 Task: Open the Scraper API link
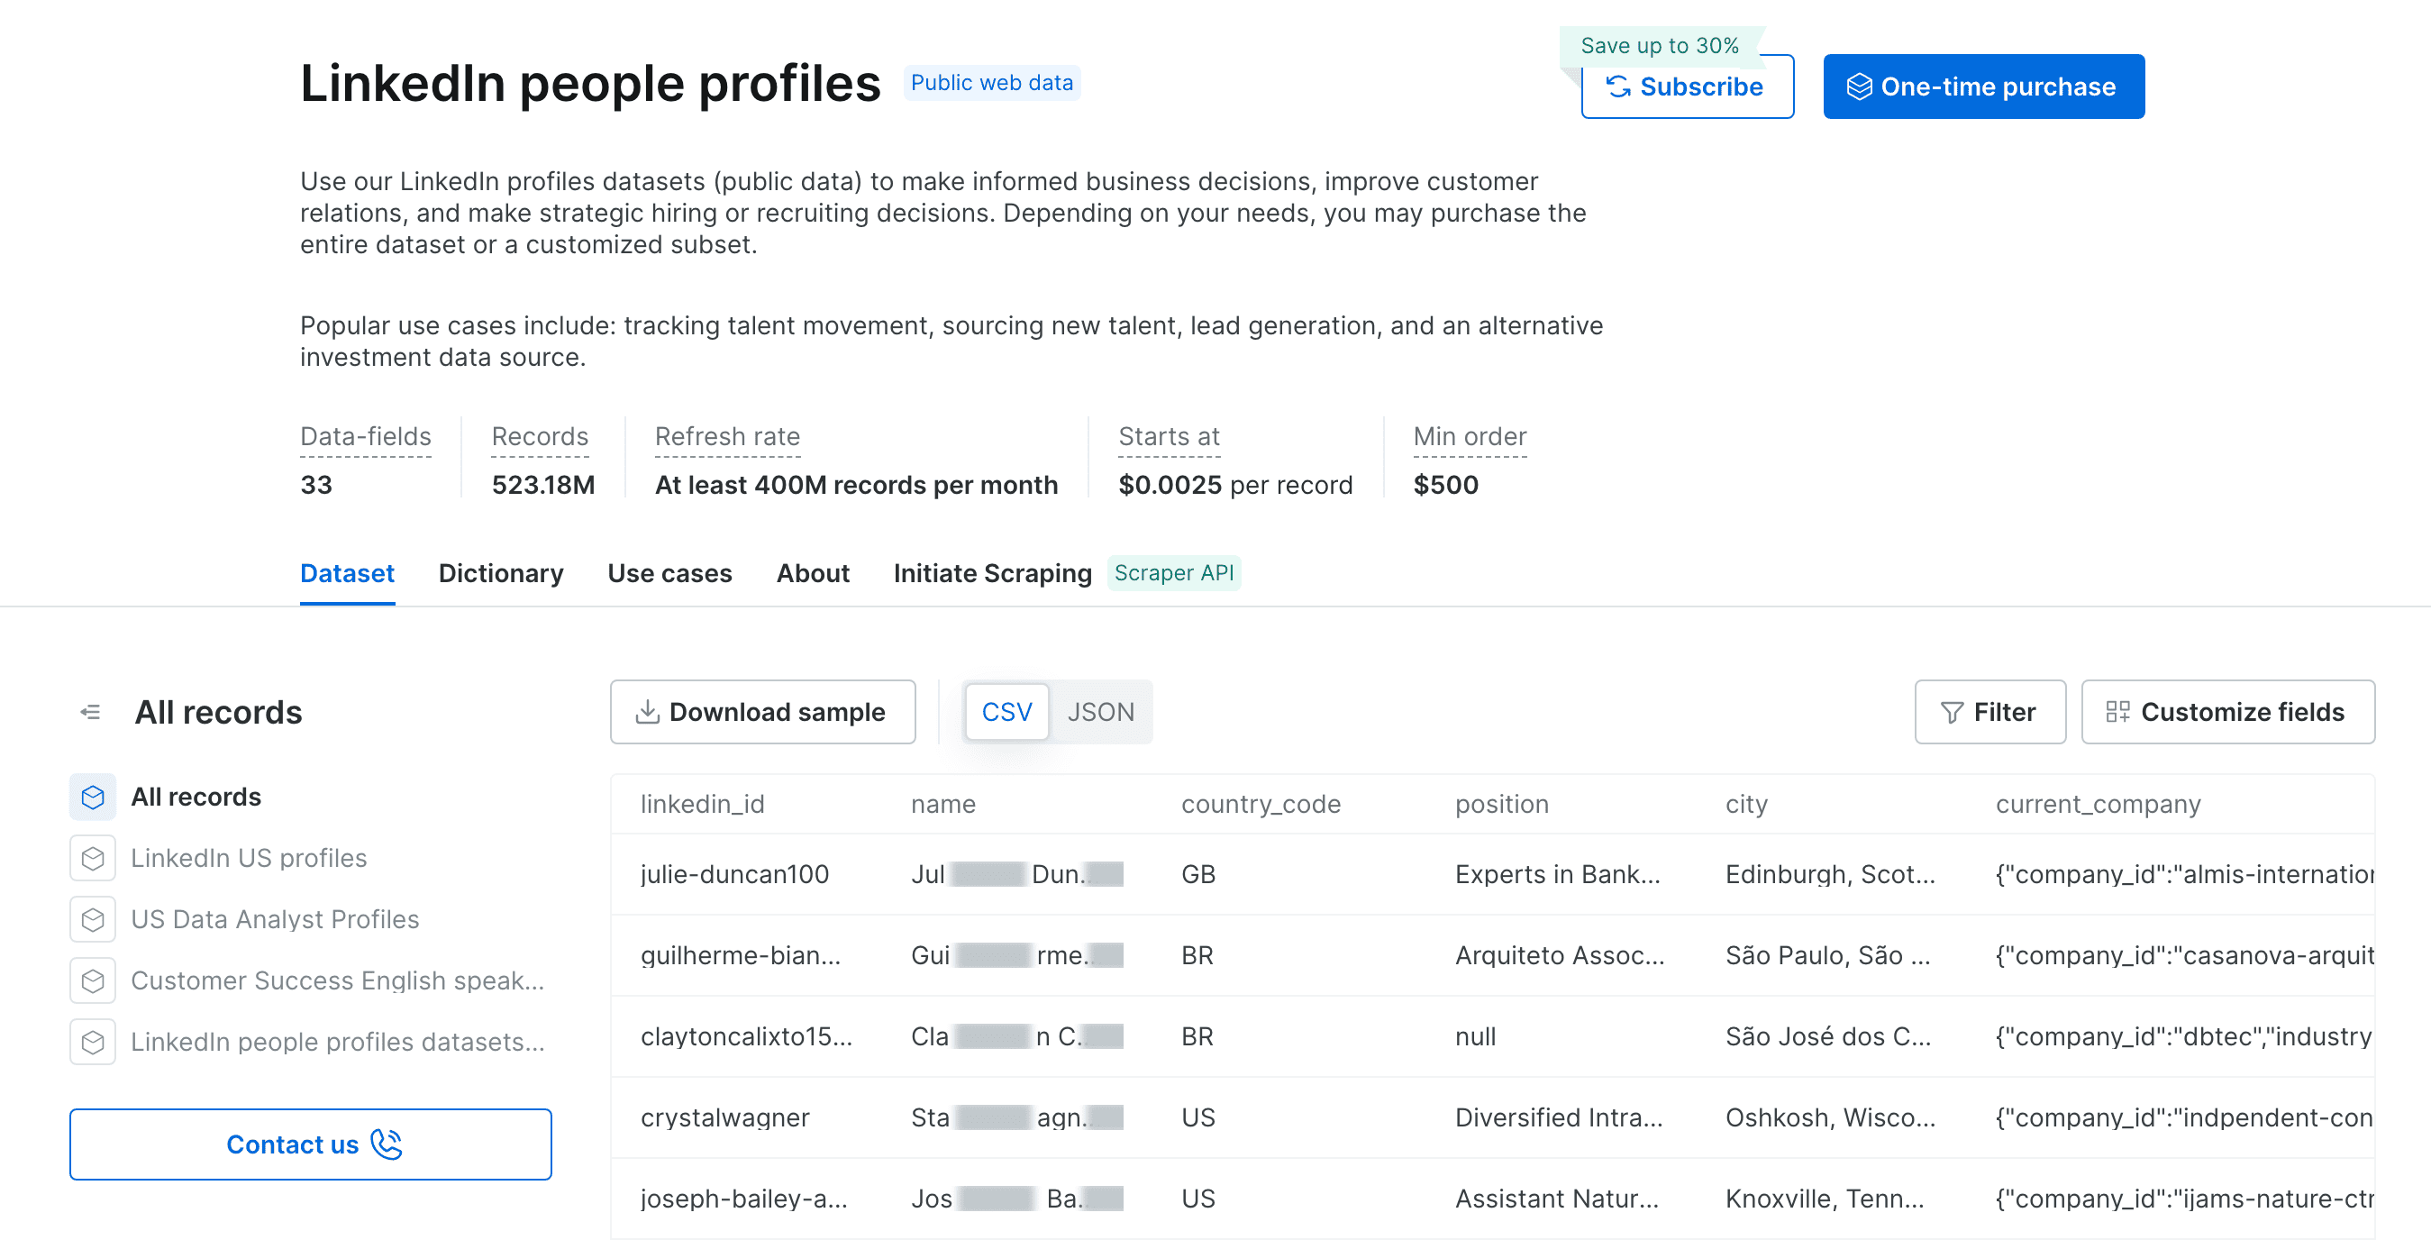[1174, 573]
